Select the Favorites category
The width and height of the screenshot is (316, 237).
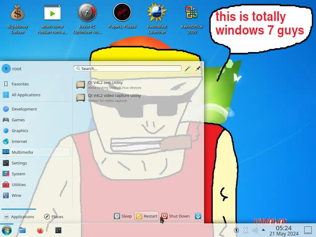pyautogui.click(x=36, y=84)
